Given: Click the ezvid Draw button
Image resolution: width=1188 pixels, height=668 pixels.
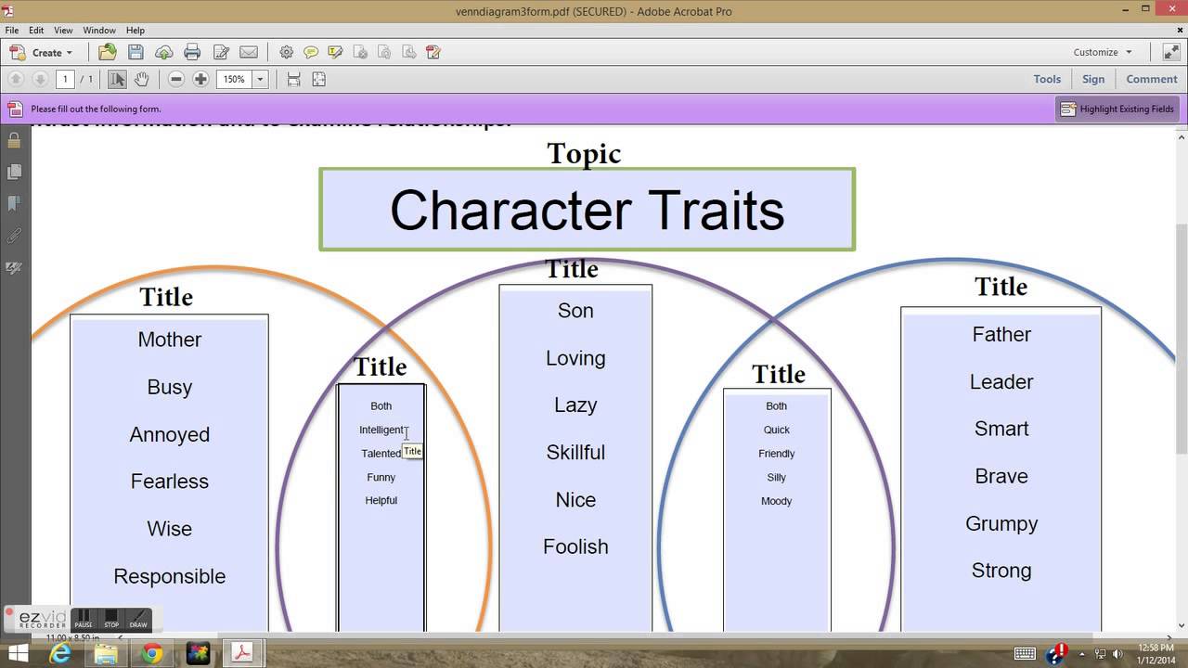Looking at the screenshot, I should [x=138, y=619].
